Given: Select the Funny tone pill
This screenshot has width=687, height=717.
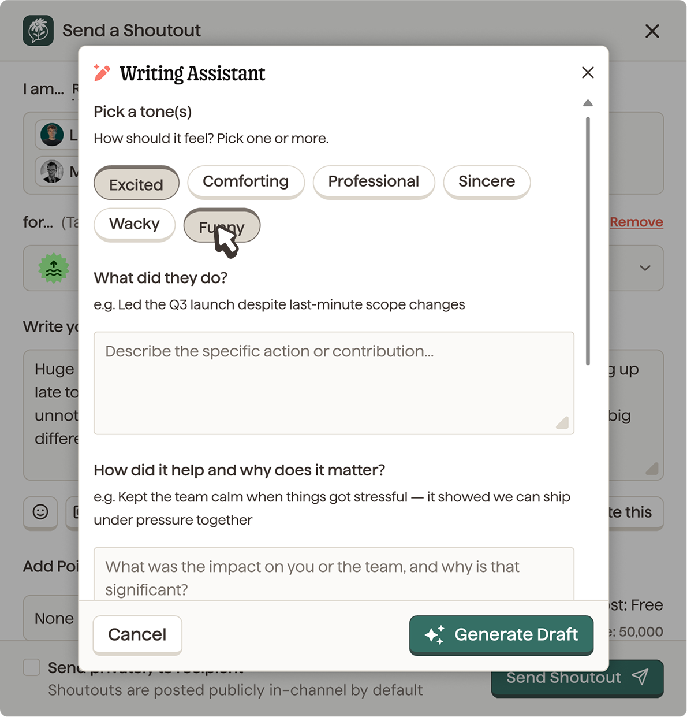Looking at the screenshot, I should [222, 226].
